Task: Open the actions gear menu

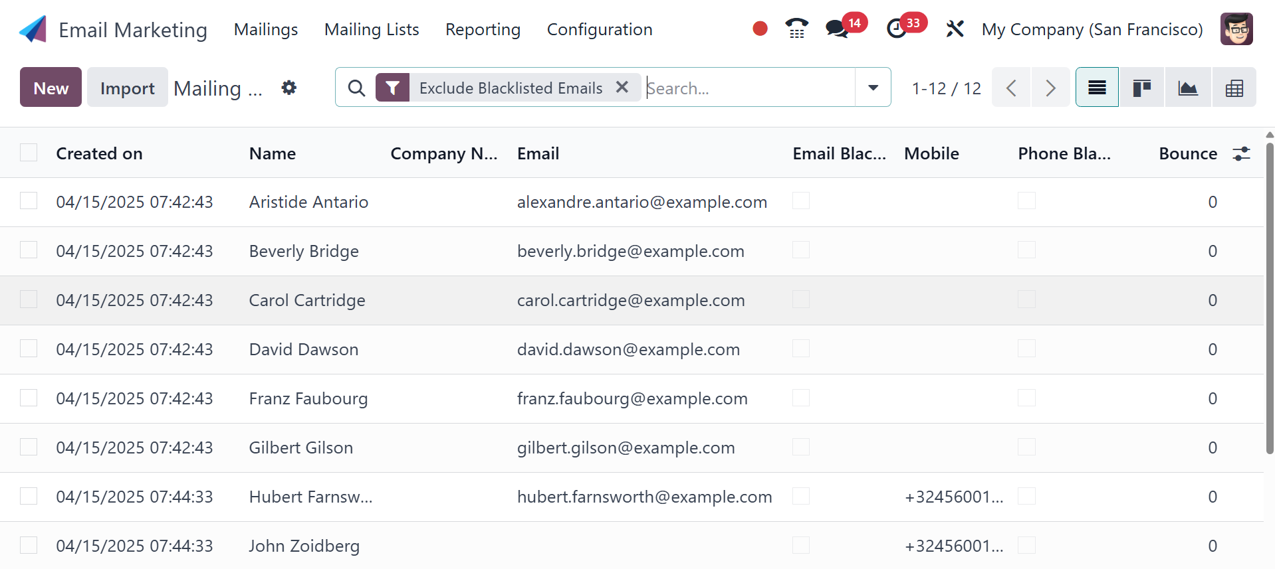Action: (289, 88)
